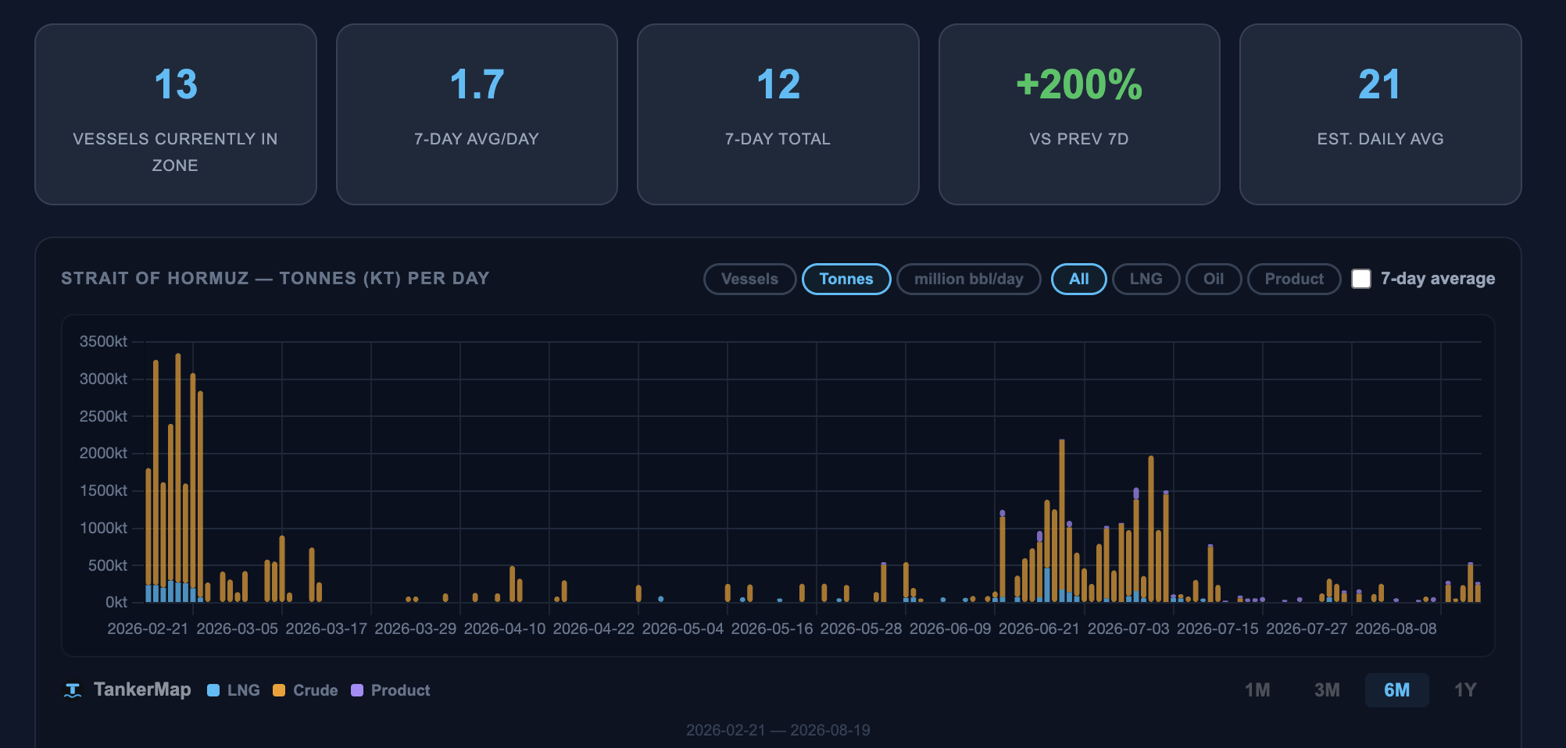Click the 2000kt y-axis label
Viewport: 1566px width, 748px height.
pyautogui.click(x=103, y=453)
